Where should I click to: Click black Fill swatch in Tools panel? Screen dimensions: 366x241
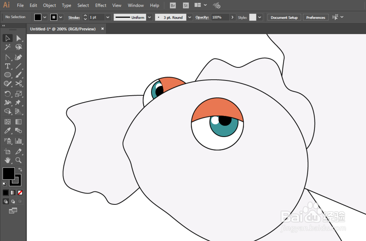[9, 174]
